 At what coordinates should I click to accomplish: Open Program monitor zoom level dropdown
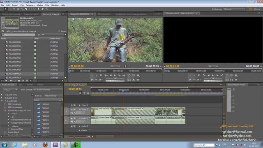coord(213,66)
